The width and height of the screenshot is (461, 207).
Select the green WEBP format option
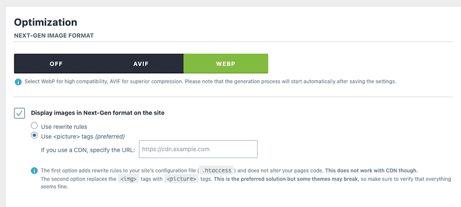225,64
